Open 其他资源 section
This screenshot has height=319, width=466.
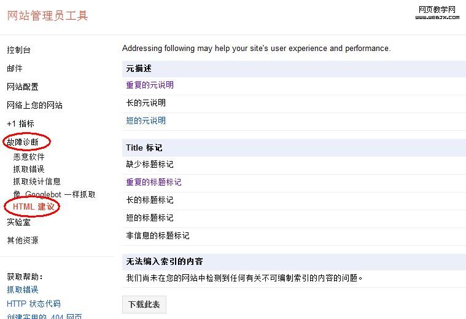click(x=23, y=240)
